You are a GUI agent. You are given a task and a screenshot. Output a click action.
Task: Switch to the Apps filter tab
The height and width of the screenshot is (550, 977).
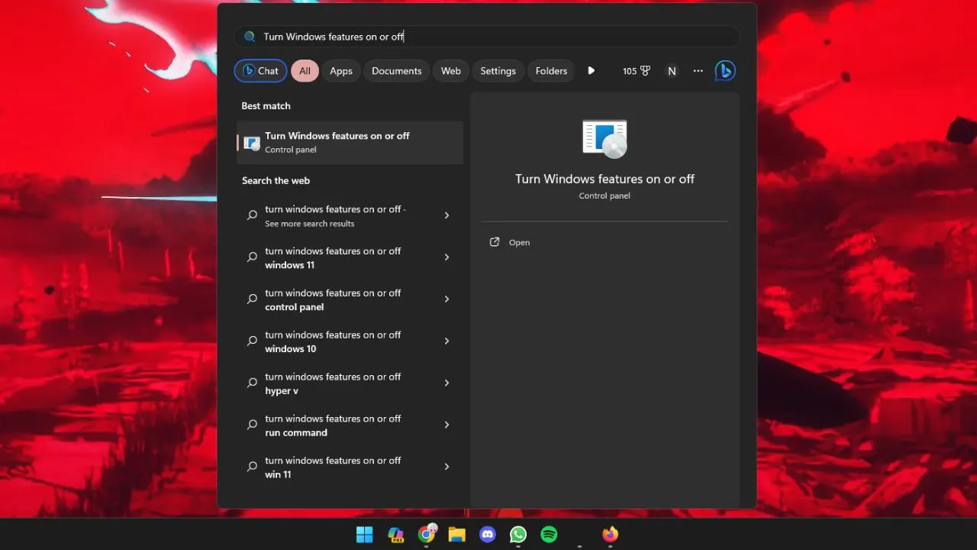pyautogui.click(x=341, y=71)
